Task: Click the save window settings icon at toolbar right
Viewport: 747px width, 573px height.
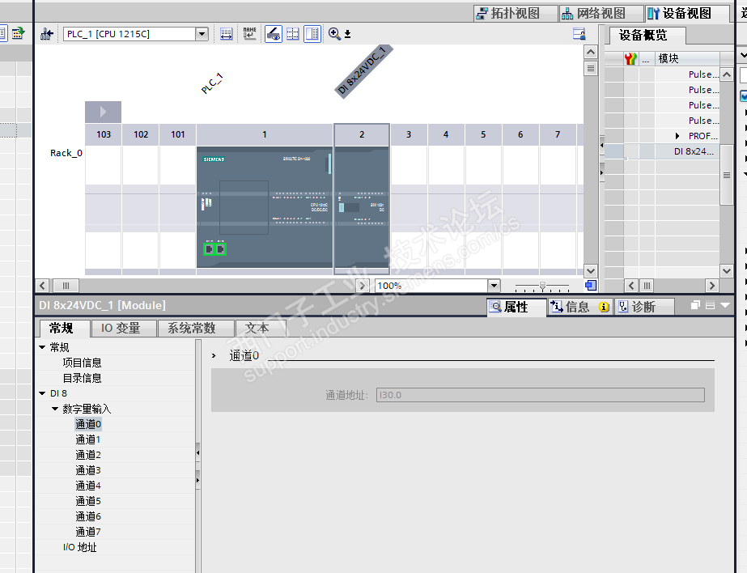Action: pos(579,34)
